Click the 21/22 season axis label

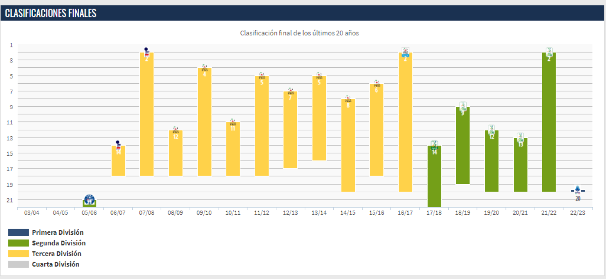(x=549, y=213)
